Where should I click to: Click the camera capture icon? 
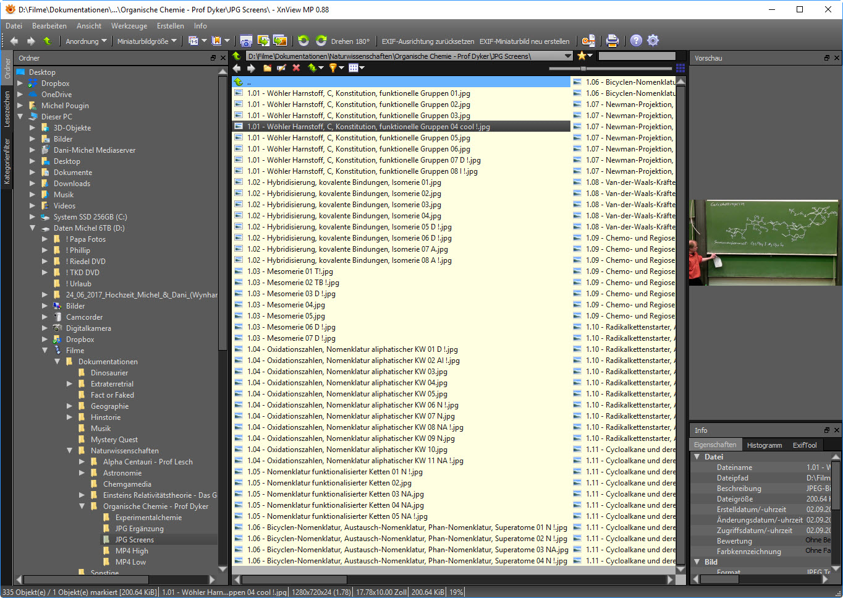point(246,41)
